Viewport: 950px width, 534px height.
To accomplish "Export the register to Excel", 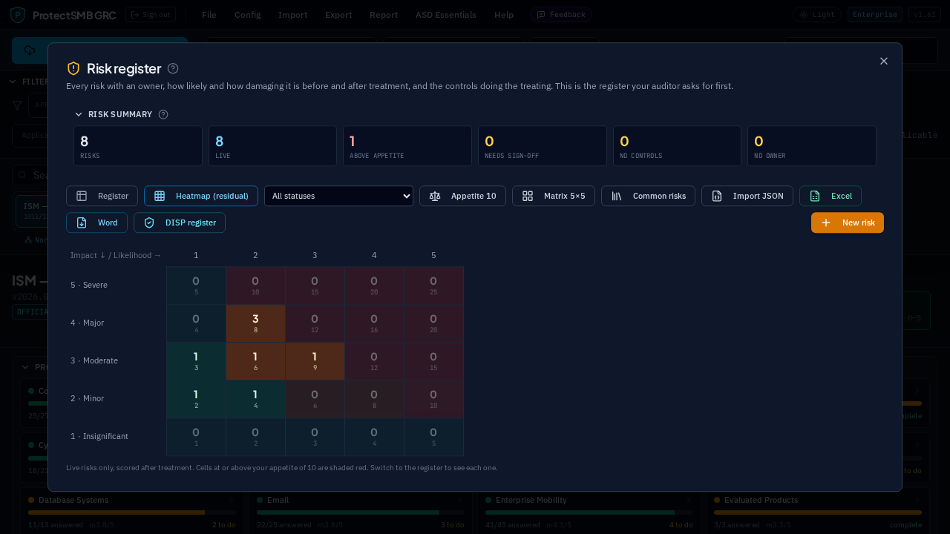I will (x=831, y=196).
